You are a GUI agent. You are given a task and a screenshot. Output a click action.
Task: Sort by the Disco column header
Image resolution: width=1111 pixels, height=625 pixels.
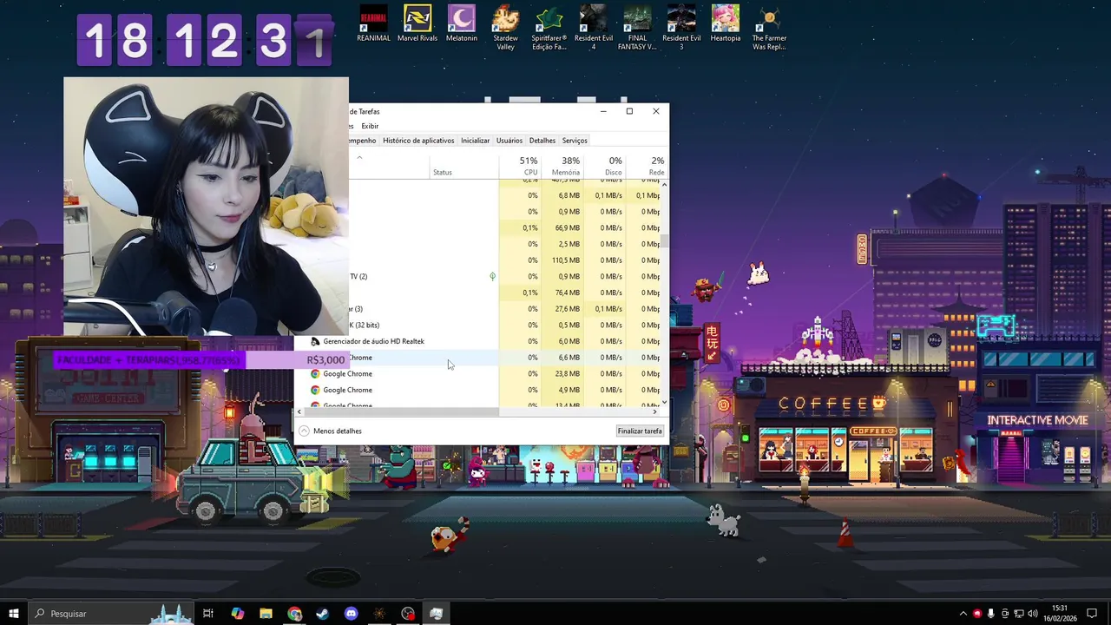click(x=605, y=166)
